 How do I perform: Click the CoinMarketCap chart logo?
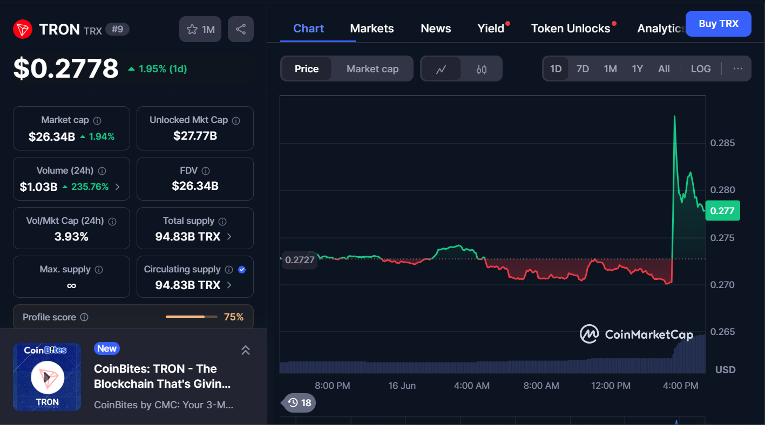[x=637, y=334]
